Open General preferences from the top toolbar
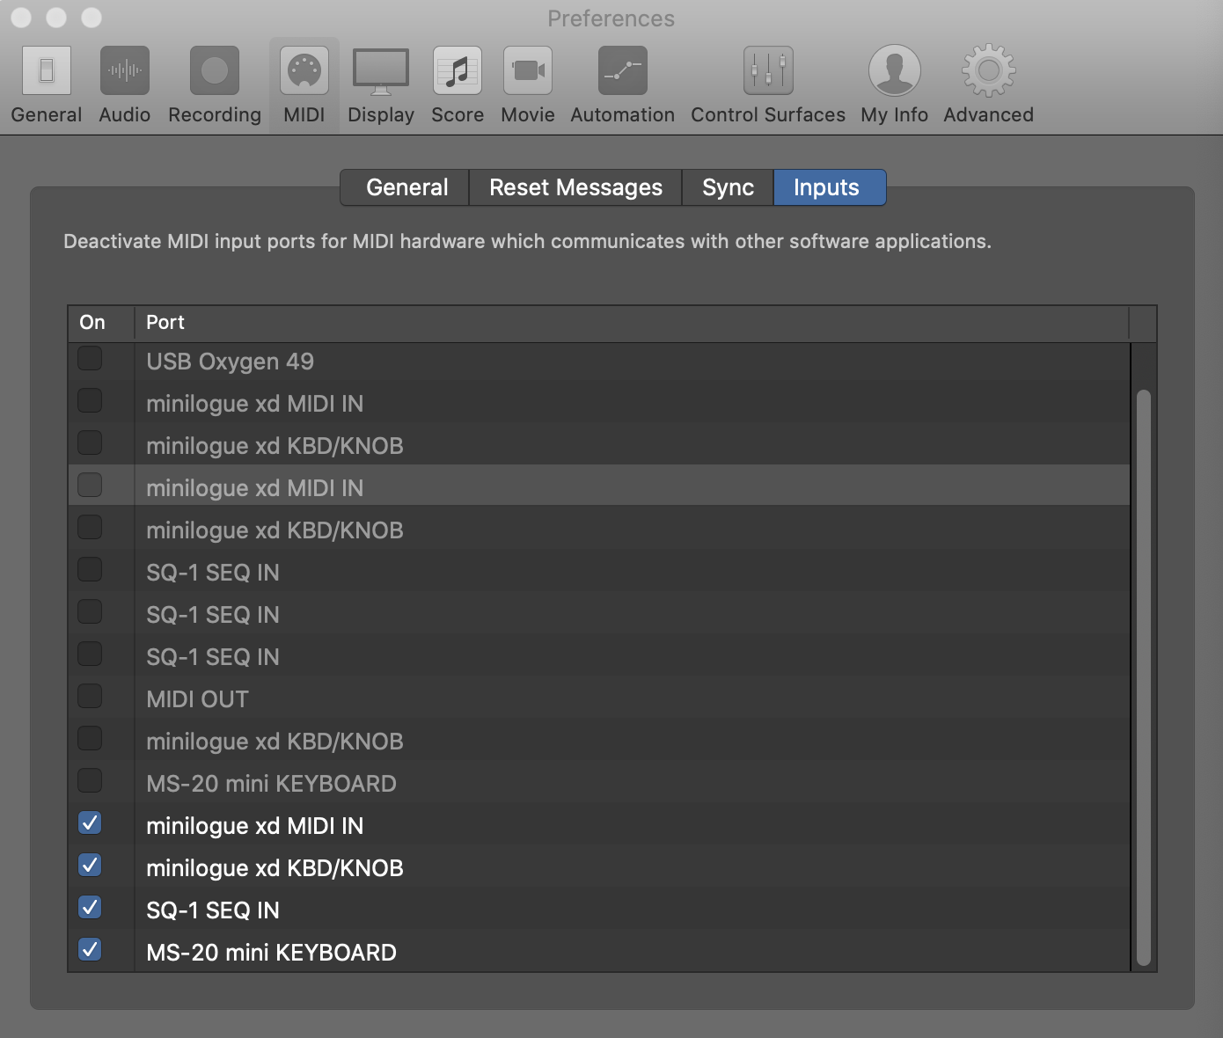This screenshot has height=1038, width=1223. click(47, 85)
